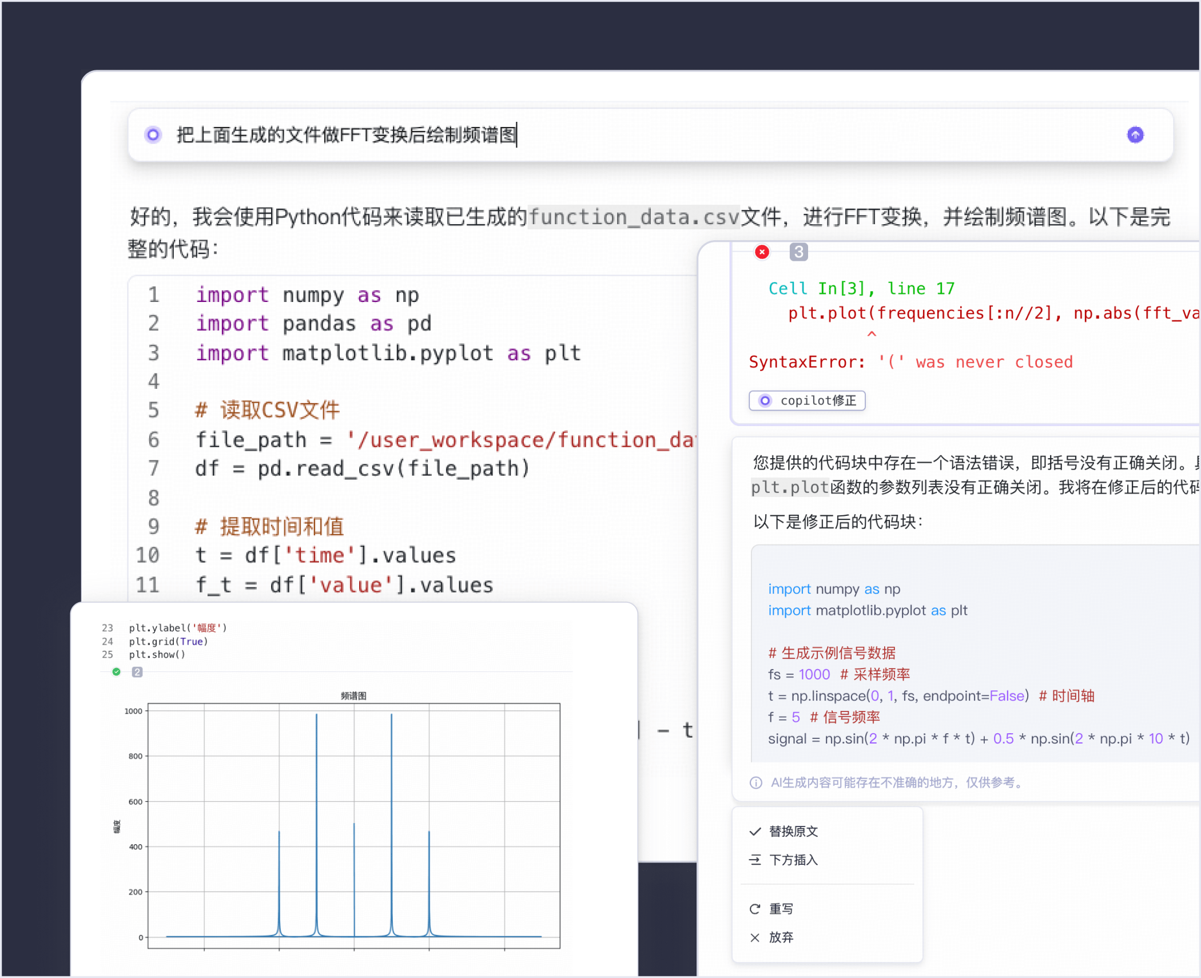Click the copilot logo icon beside the prompt input
The width and height of the screenshot is (1201, 978).
pyautogui.click(x=153, y=135)
